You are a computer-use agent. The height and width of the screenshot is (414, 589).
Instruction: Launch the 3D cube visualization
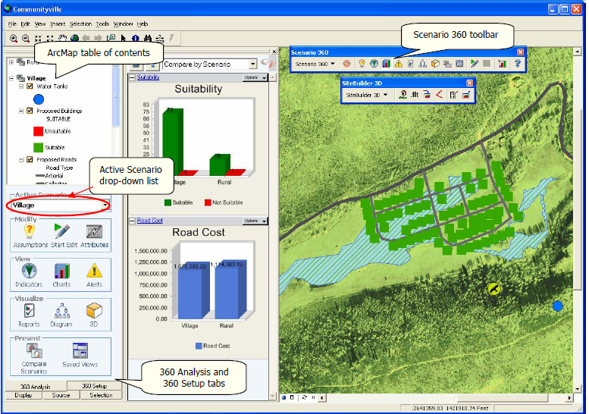point(95,311)
